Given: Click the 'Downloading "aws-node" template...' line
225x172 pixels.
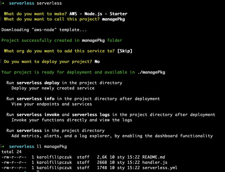Looking at the screenshot, I should tap(44, 30).
